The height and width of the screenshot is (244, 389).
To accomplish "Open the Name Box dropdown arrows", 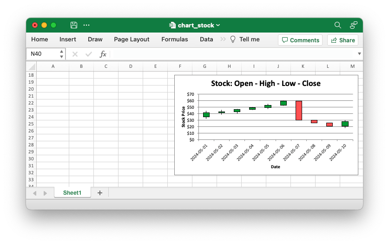I will pyautogui.click(x=61, y=54).
